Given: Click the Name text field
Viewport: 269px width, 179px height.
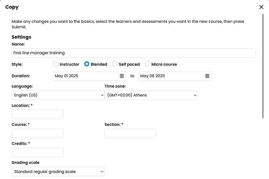Looking at the screenshot, I should pos(133,53).
